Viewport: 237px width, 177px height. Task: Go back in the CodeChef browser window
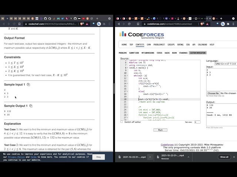(4, 24)
